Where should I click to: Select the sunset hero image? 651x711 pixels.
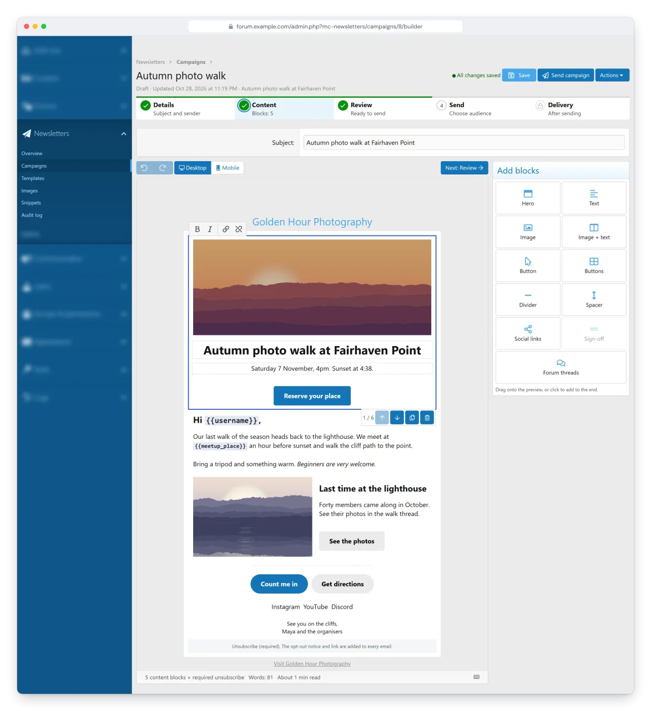312,287
